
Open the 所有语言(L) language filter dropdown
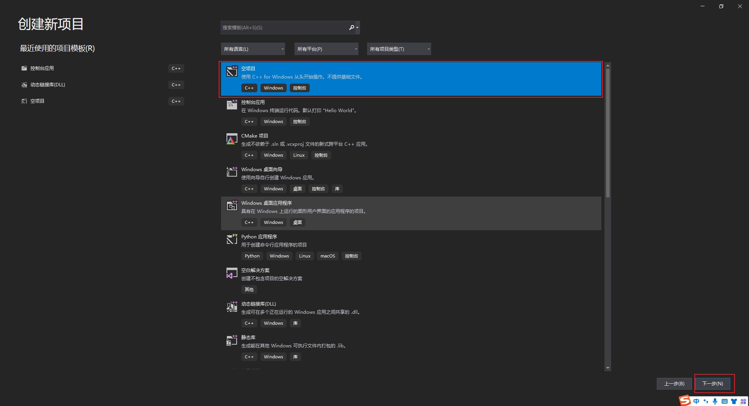(253, 49)
